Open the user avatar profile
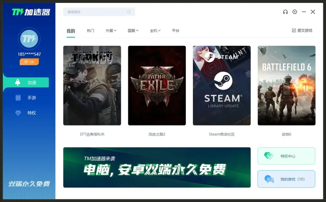The height and width of the screenshot is (202, 326). pyautogui.click(x=29, y=39)
